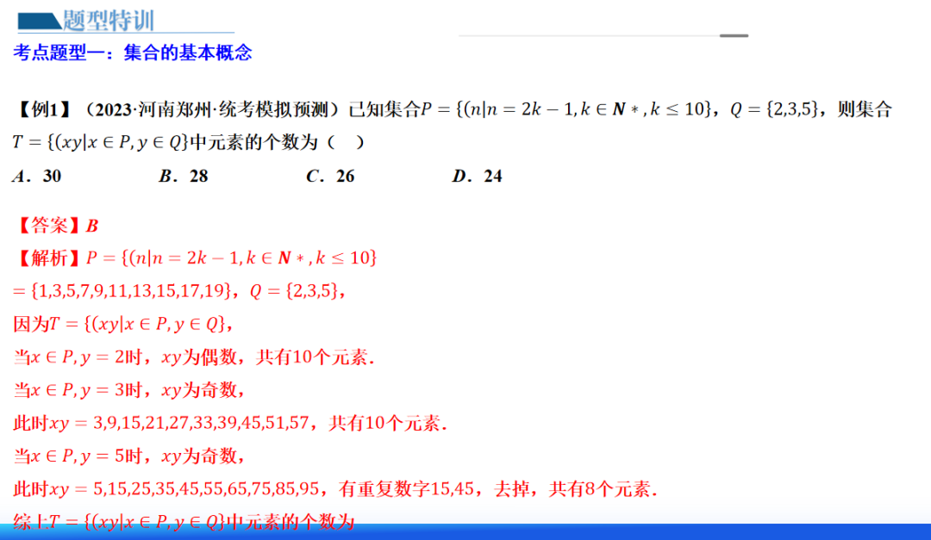Click the line starting with "因为T ="
The width and height of the screenshot is (931, 540).
(x=123, y=324)
